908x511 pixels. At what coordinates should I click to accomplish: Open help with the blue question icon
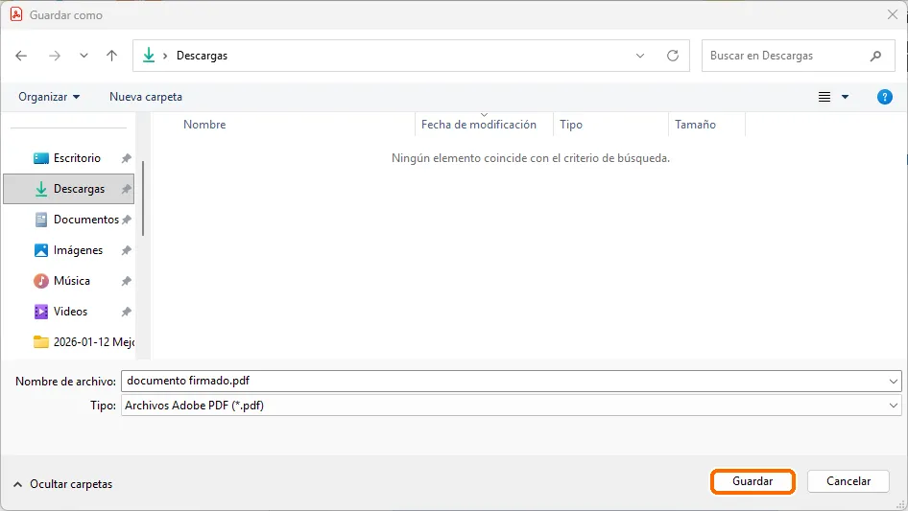[x=884, y=97]
